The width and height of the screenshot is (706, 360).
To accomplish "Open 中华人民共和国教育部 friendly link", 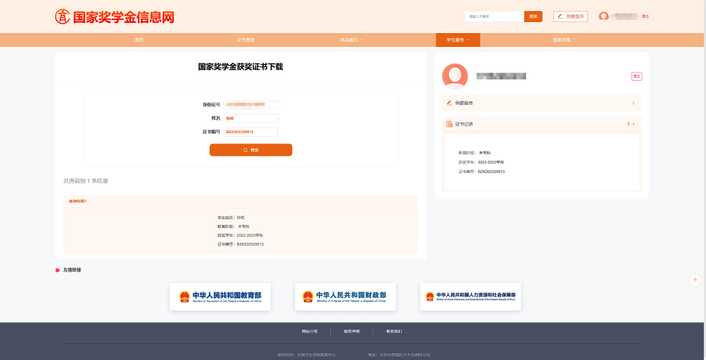I will coord(220,297).
